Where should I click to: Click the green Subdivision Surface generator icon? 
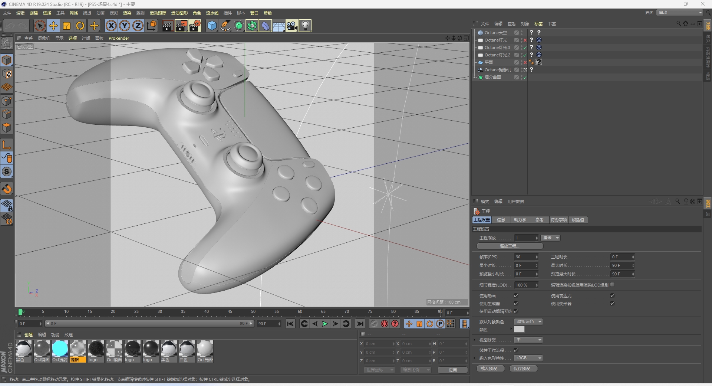point(239,26)
